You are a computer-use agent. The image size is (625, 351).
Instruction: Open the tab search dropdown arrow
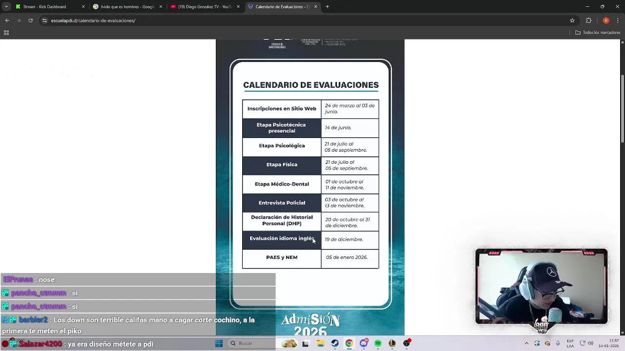[6, 7]
